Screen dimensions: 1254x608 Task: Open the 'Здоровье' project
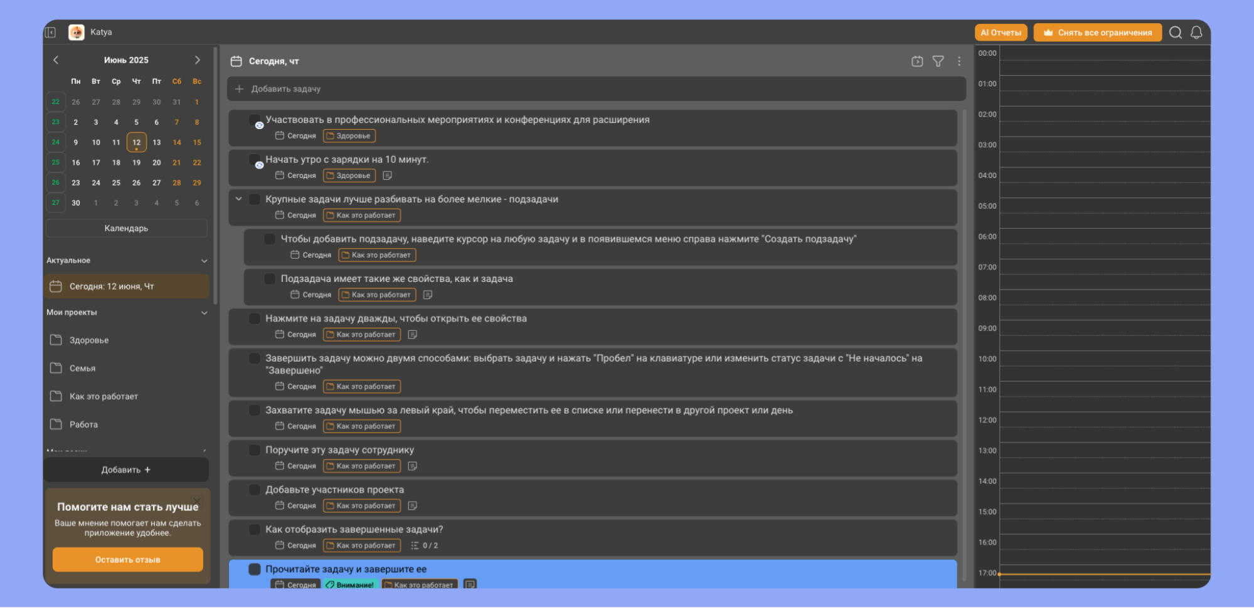click(x=89, y=340)
